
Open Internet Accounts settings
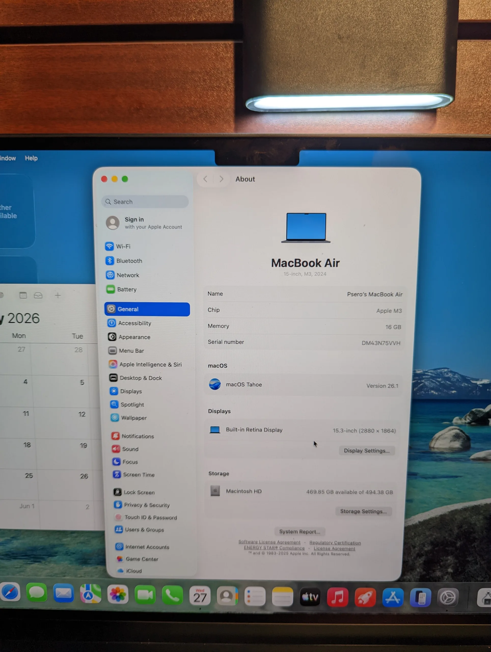tap(142, 547)
